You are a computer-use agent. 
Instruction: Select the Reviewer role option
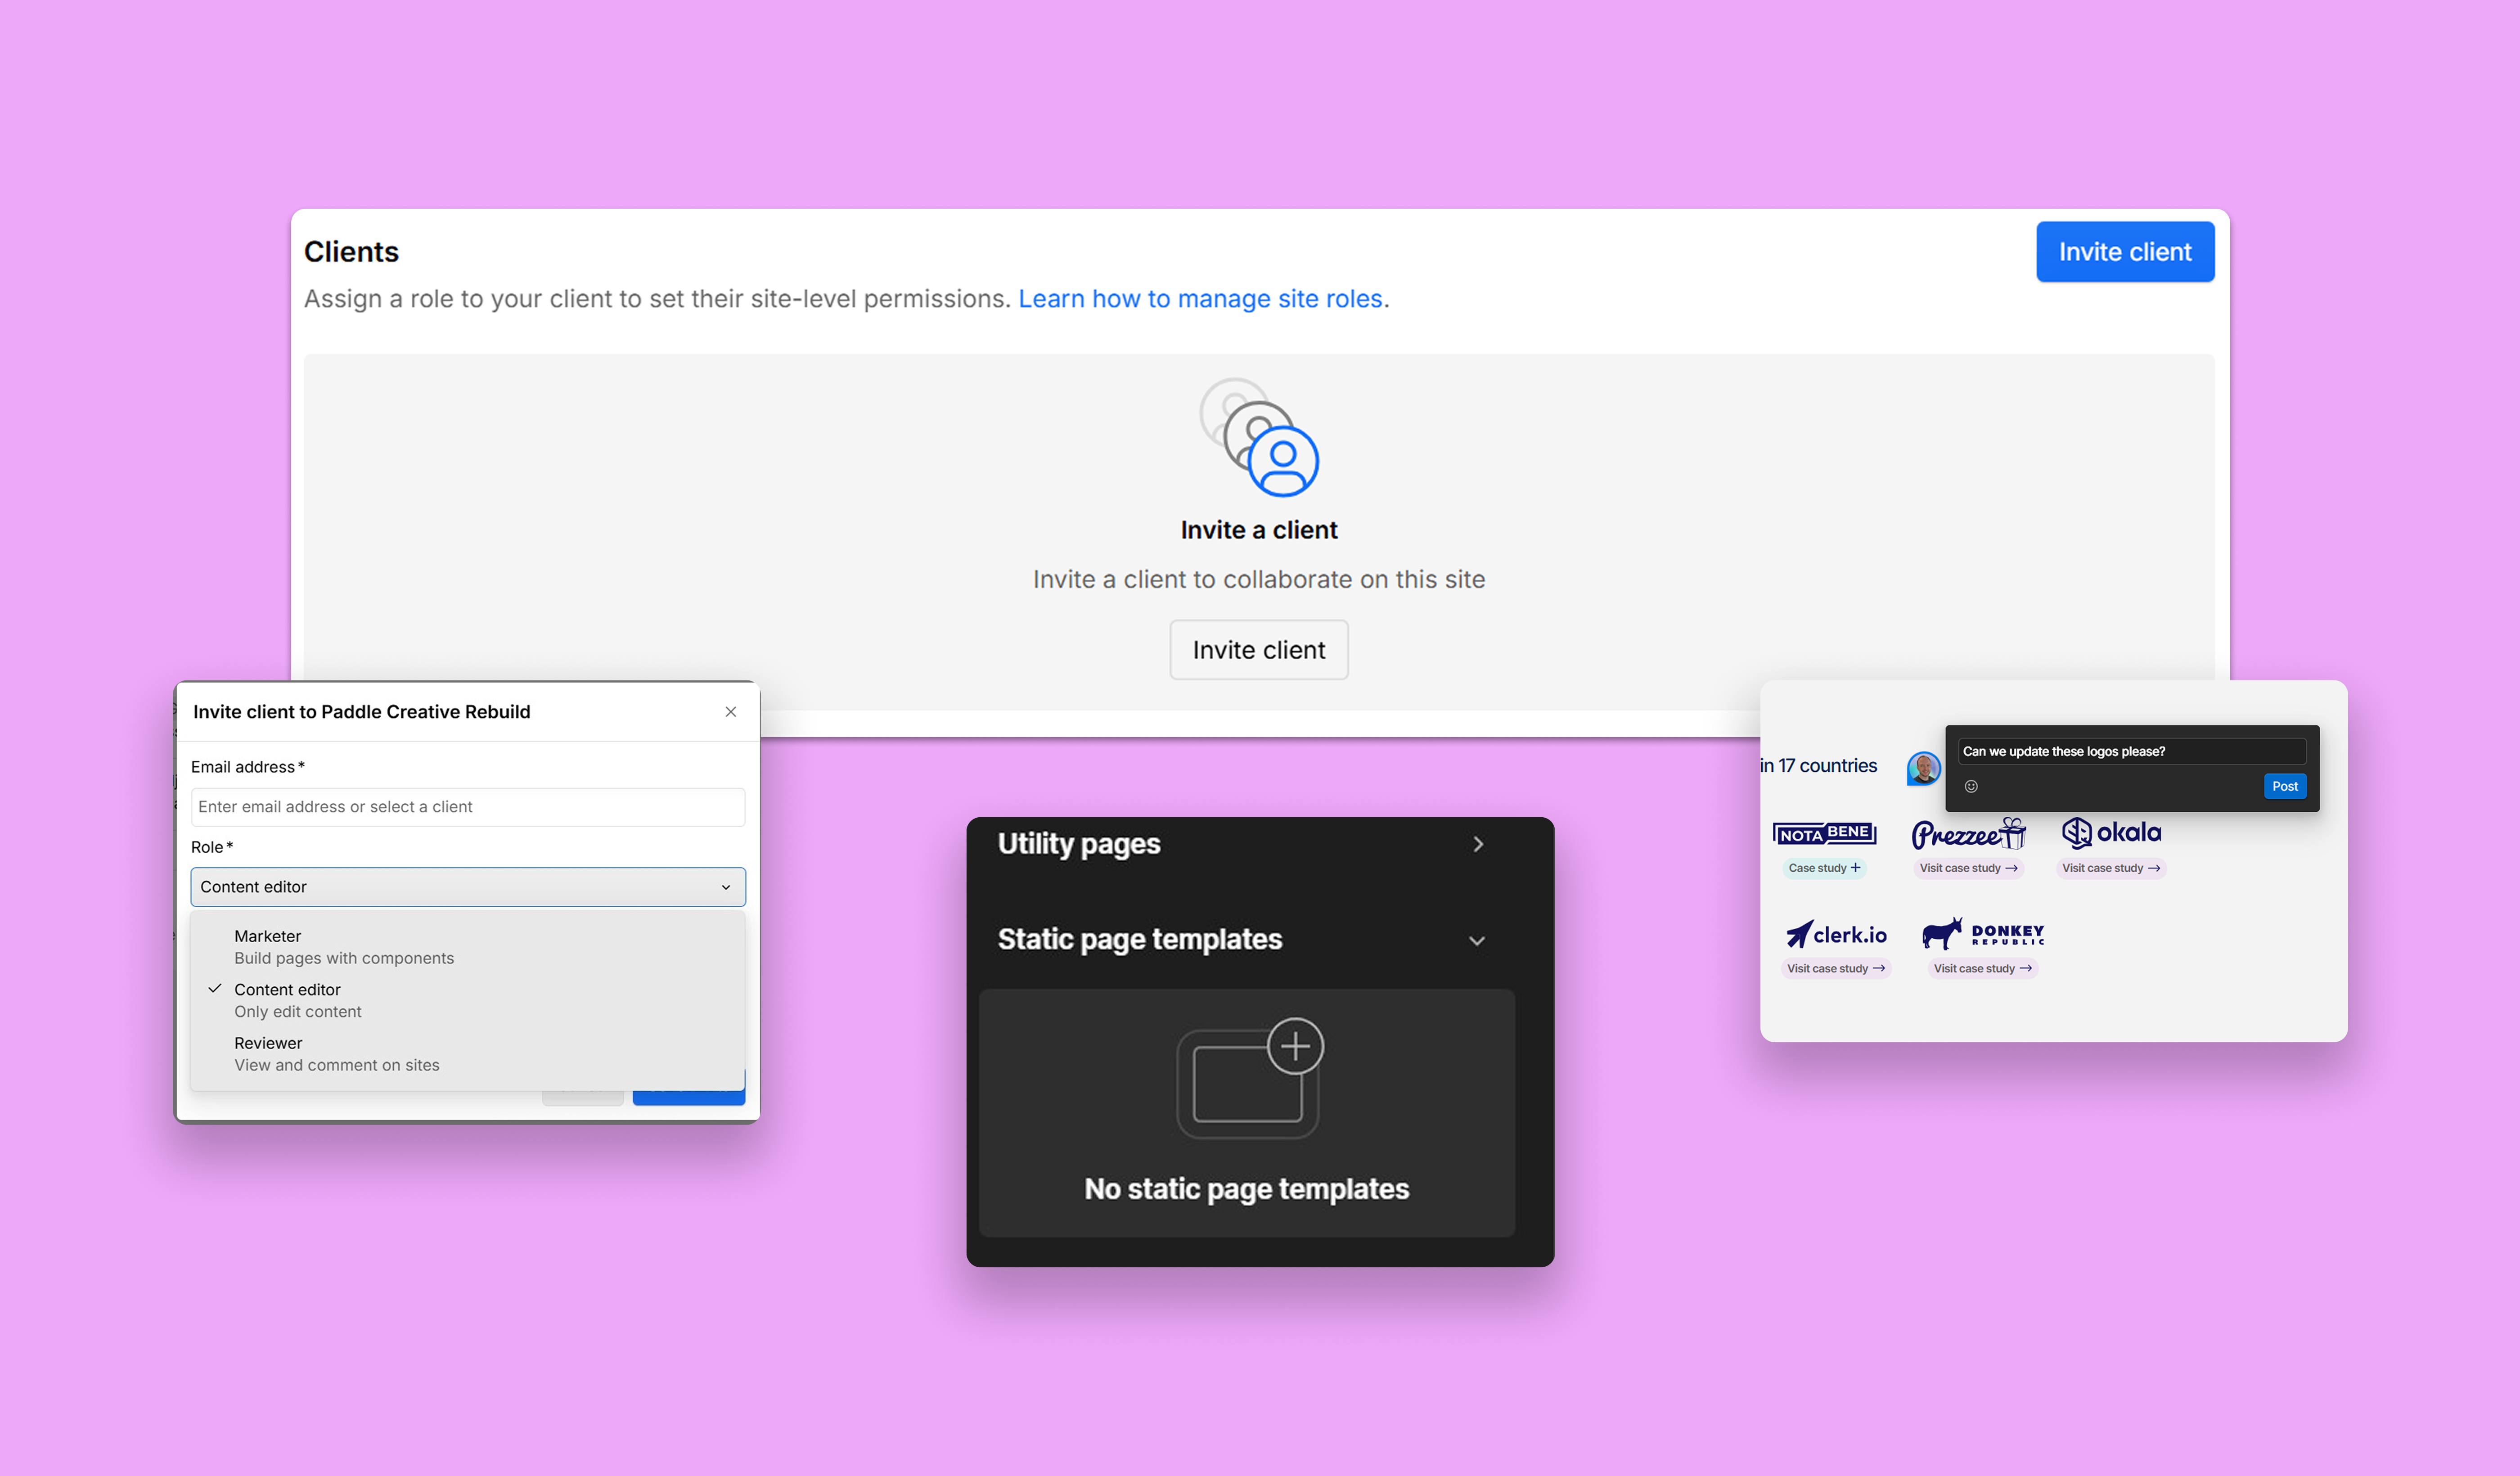coord(337,1053)
